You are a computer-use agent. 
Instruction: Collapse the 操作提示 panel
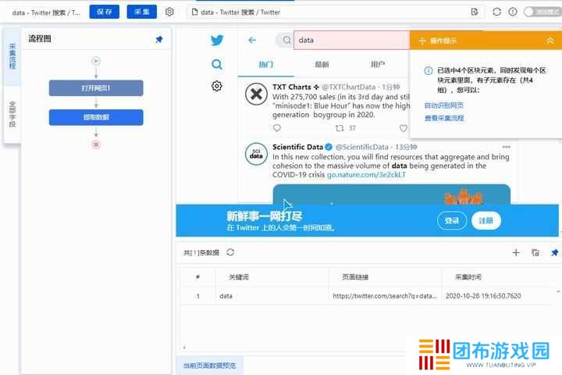click(550, 41)
